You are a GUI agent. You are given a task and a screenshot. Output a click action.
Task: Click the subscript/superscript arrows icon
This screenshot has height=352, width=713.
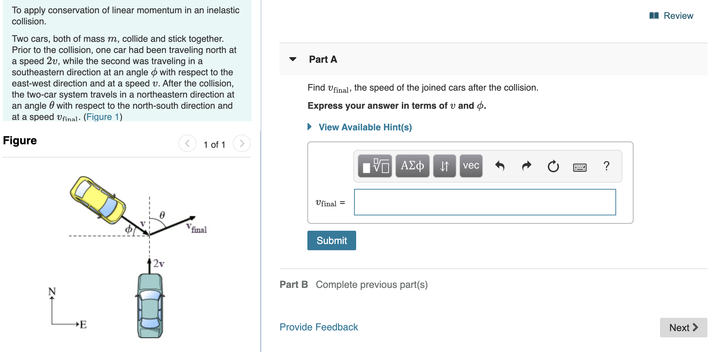point(444,166)
